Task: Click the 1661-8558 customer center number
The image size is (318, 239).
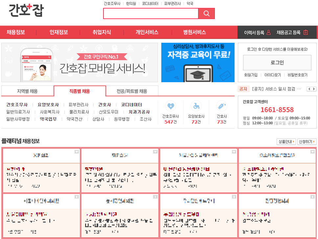Action: pos(277,110)
